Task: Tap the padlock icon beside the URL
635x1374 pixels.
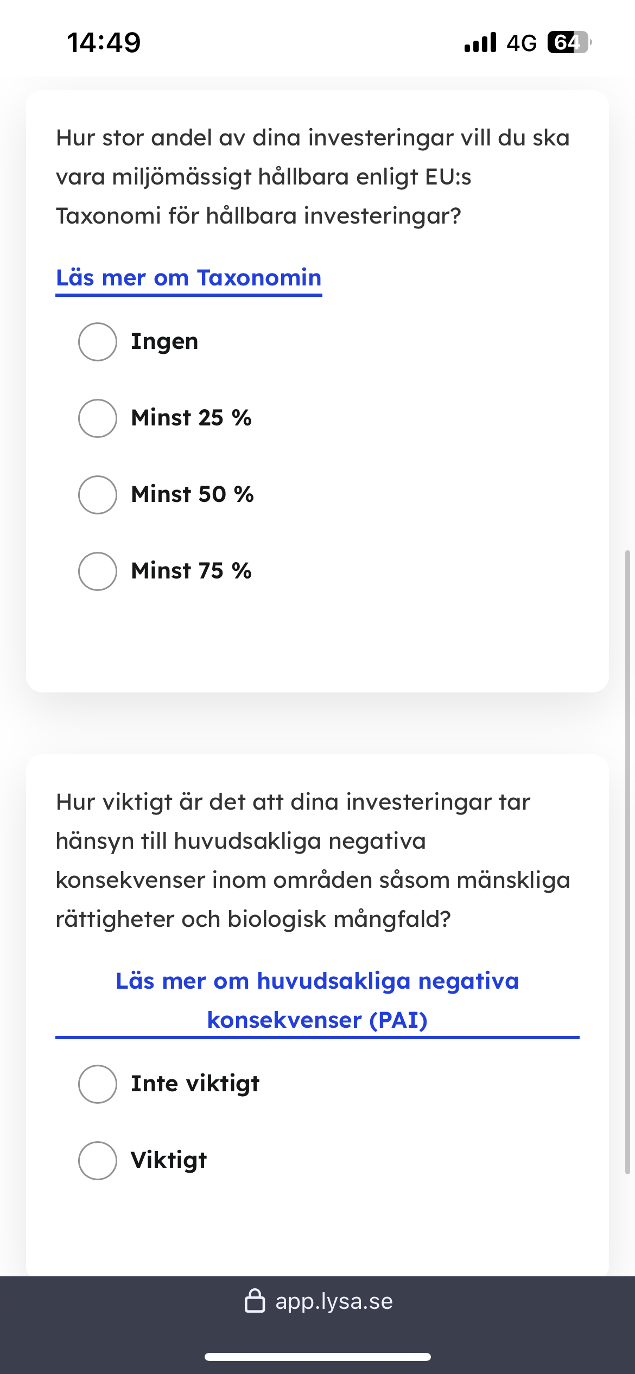Action: pyautogui.click(x=255, y=1301)
